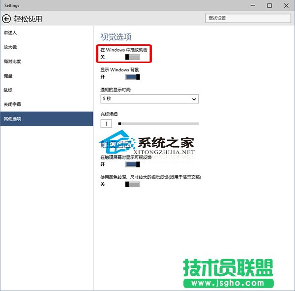The width and height of the screenshot is (295, 291).
Task: Toggle 在 Windows 中播放动画 switch
Action: point(132,57)
